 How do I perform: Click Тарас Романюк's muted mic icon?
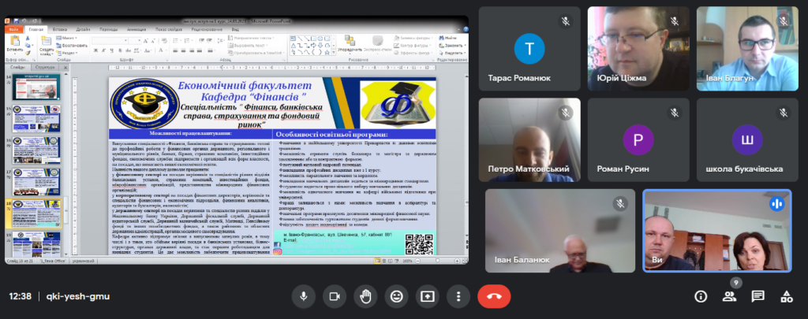pyautogui.click(x=565, y=21)
